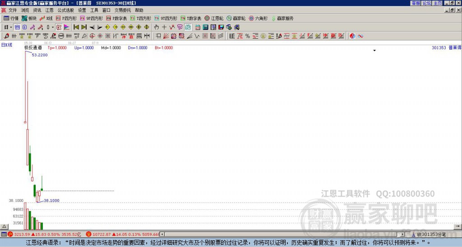
Task: Toggle the flag marker icon
Action: coord(67,27)
